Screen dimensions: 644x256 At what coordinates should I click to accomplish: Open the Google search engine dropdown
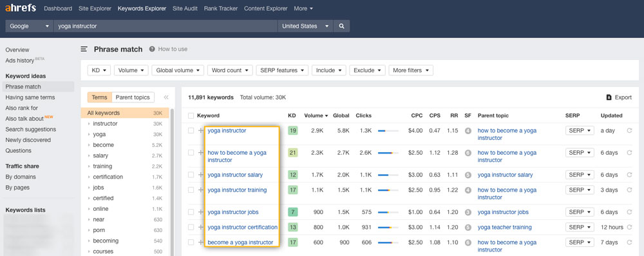pyautogui.click(x=29, y=26)
